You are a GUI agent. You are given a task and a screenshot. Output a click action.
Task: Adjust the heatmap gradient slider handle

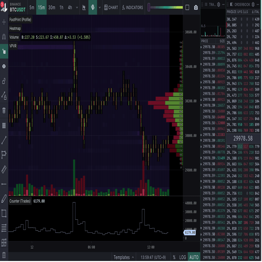pos(149,7)
